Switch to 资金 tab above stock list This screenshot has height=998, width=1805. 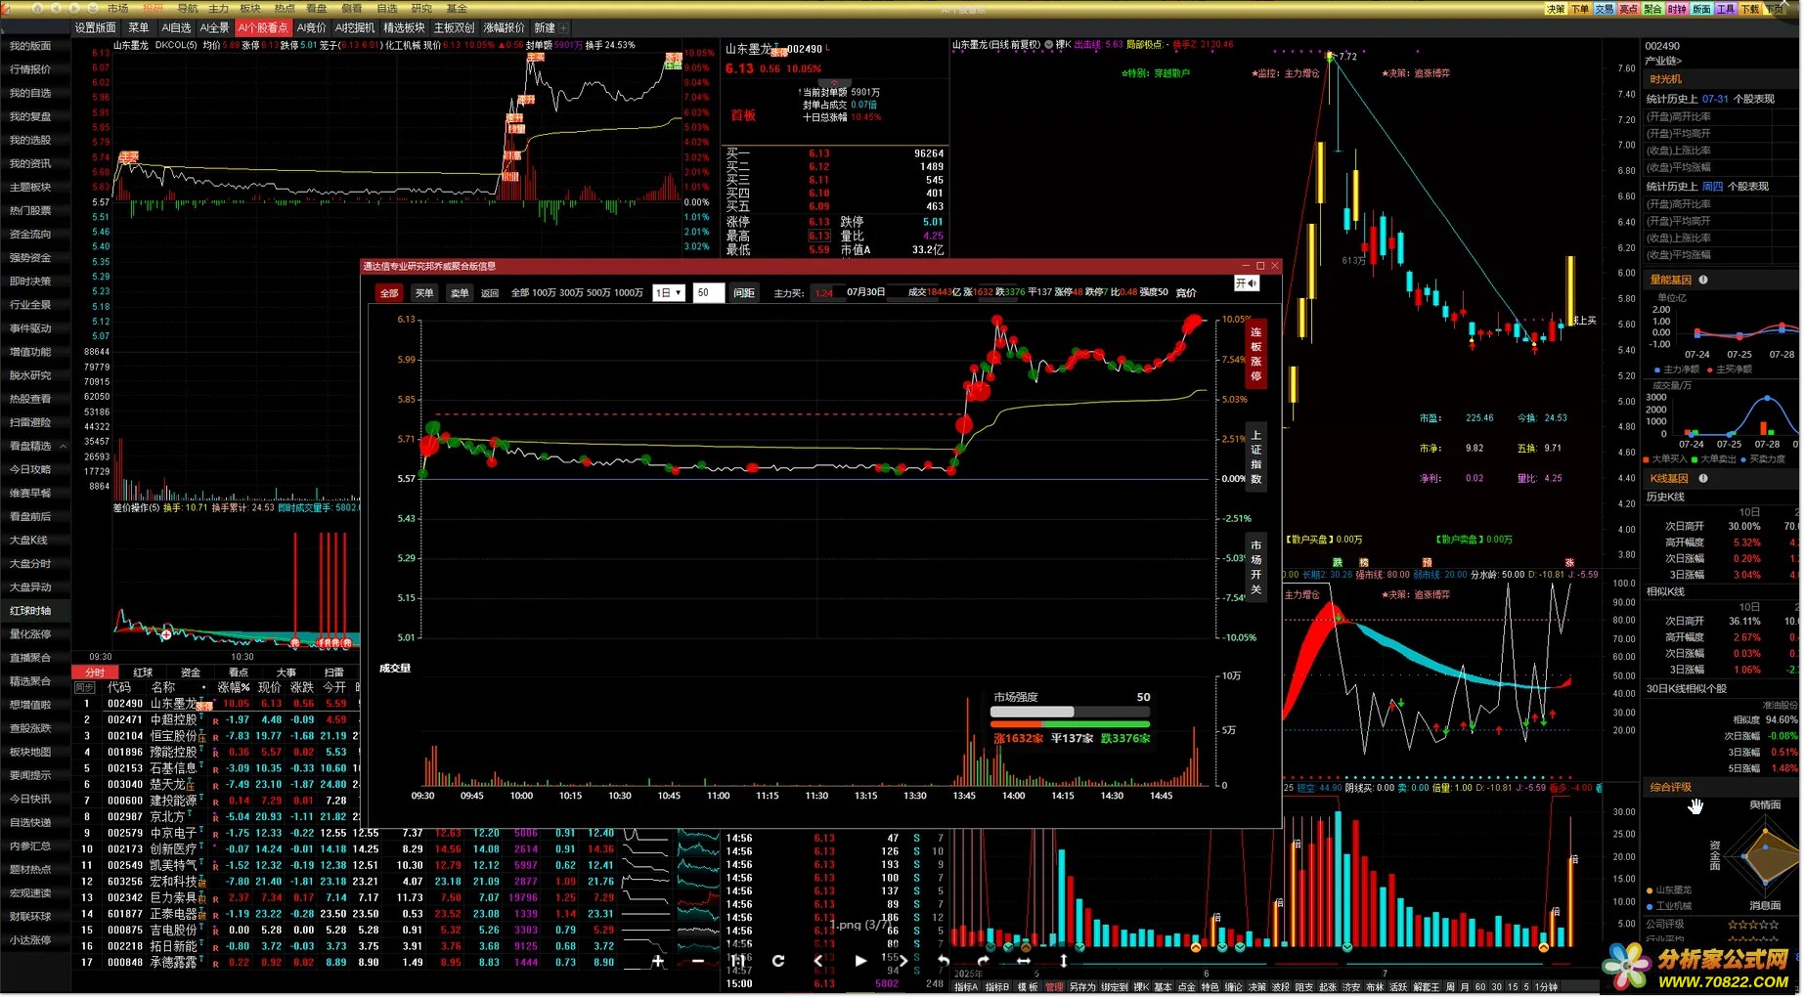(x=191, y=674)
